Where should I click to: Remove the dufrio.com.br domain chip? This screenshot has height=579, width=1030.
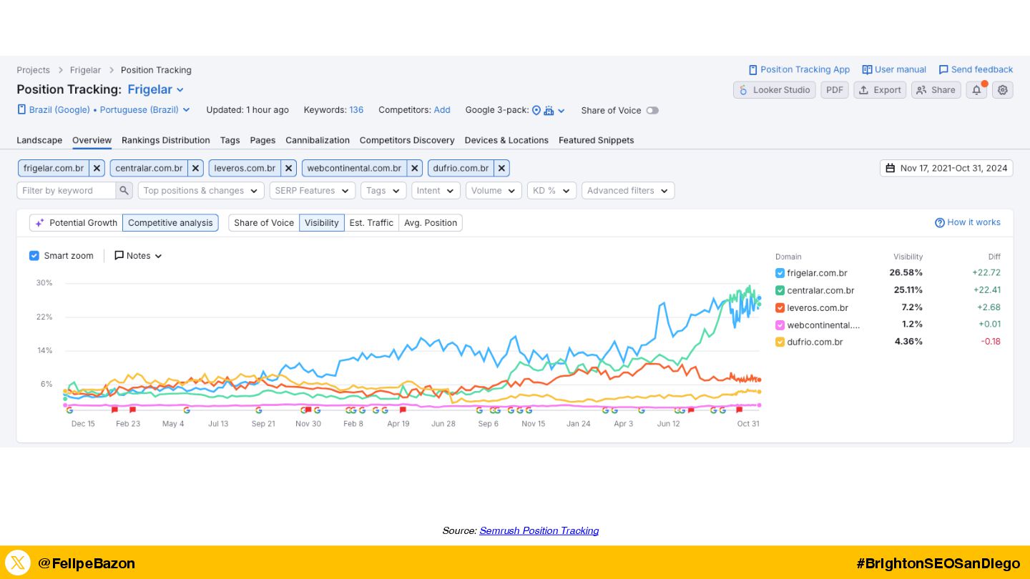[x=502, y=169]
